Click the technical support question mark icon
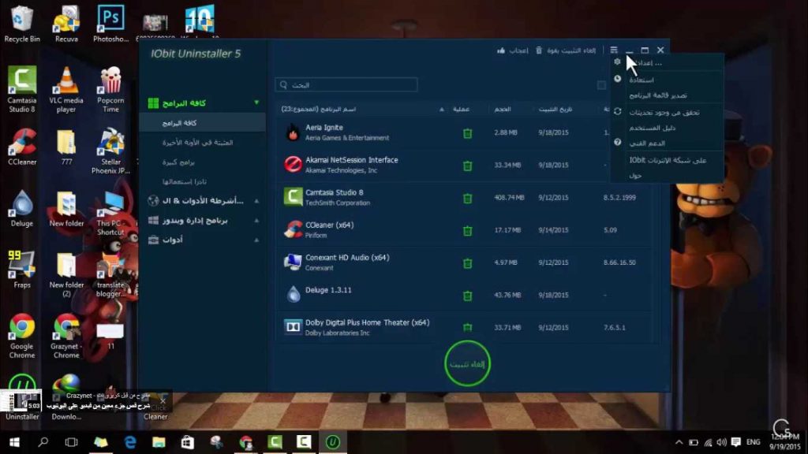 617,142
